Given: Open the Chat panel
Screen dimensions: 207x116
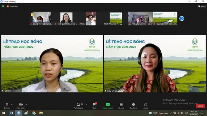Looking at the screenshot, I should pos(94,106).
